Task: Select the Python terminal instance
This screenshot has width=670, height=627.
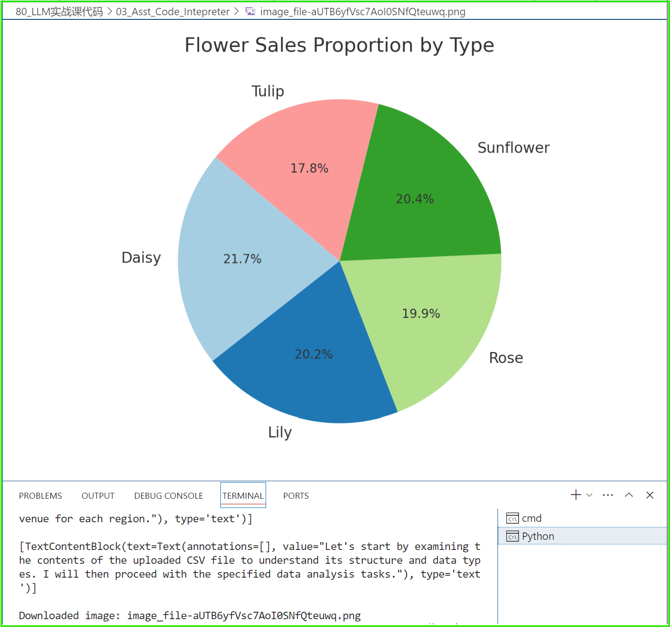Action: 538,536
